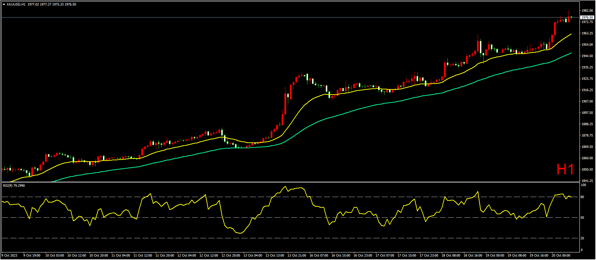Image resolution: width=596 pixels, height=260 pixels.
Task: Click the 13 Oct 04:00 time label
Action: tap(252, 256)
